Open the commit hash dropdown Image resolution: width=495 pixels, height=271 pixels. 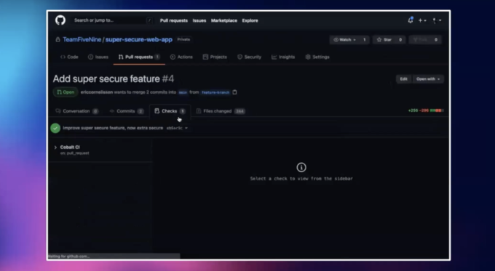(x=177, y=129)
